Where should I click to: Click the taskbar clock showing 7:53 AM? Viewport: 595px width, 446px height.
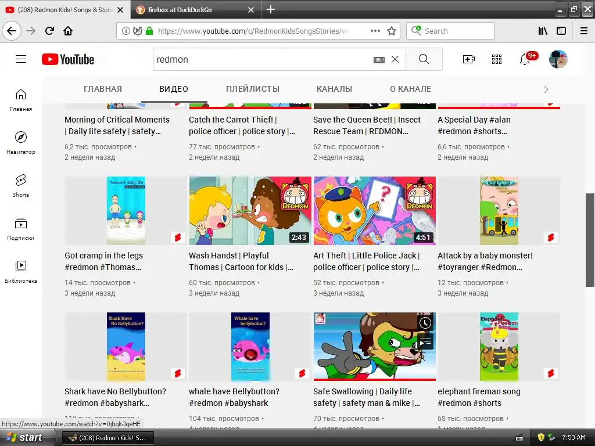(574, 437)
